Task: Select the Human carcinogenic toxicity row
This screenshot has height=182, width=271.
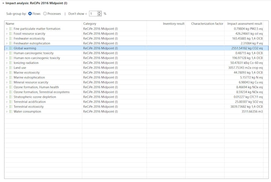Action: pyautogui.click(x=33, y=53)
